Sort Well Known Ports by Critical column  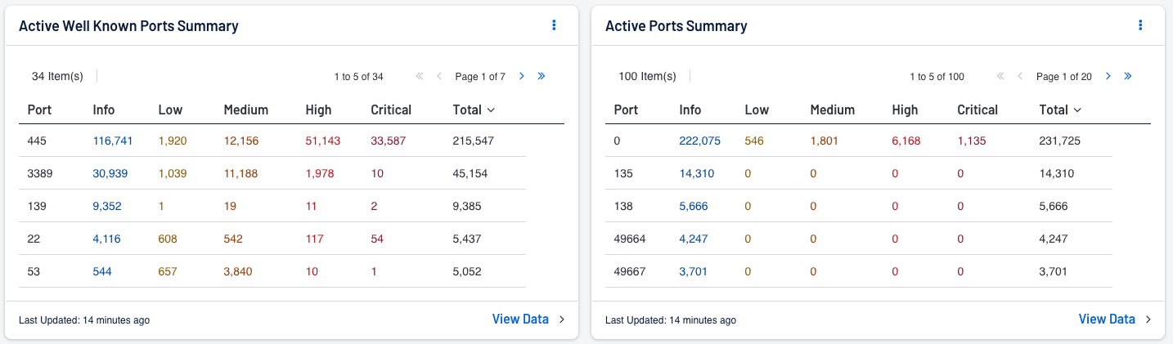pyautogui.click(x=391, y=109)
